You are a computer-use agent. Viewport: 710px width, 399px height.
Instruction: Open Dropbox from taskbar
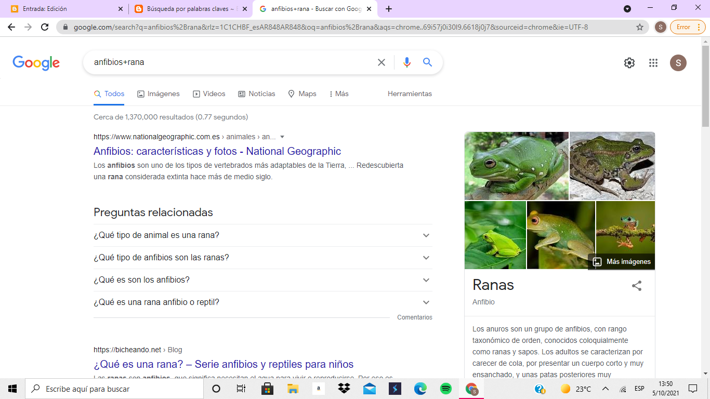click(344, 389)
